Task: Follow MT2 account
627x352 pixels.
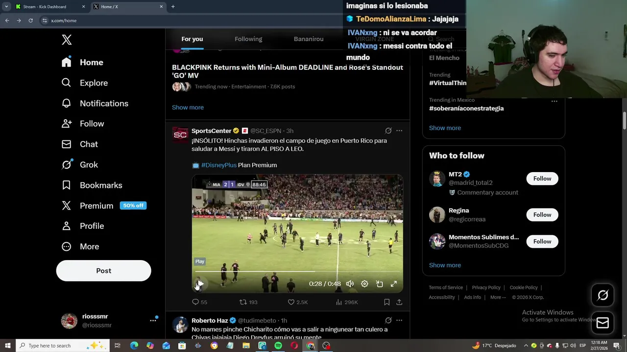Action: 542,178
